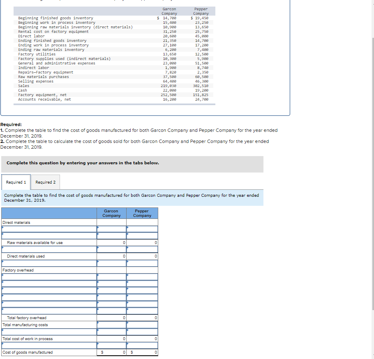Switch to the Required 2 tab
Screen dimensions: 374x359
tap(45, 182)
